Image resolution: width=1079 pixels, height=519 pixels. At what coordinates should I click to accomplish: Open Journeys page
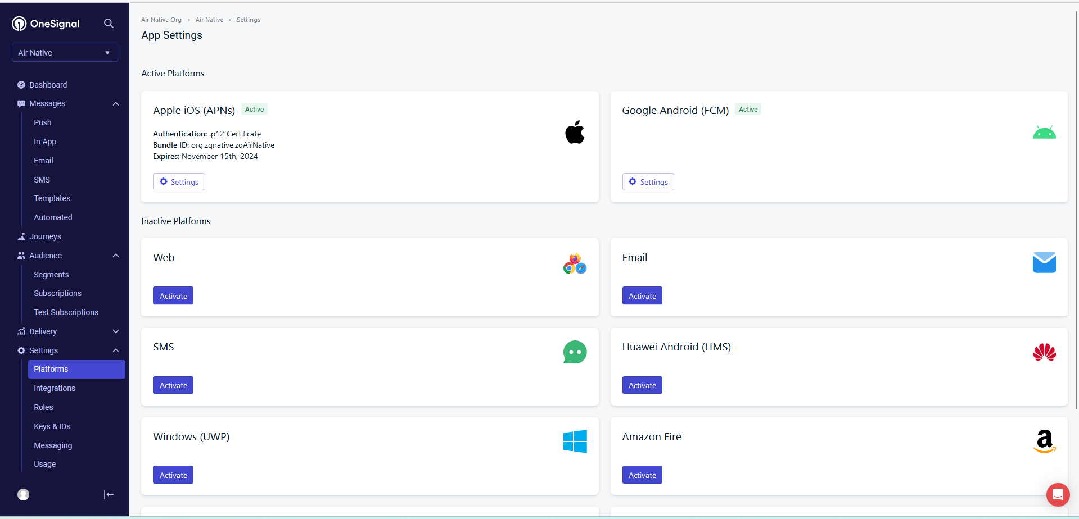coord(45,236)
